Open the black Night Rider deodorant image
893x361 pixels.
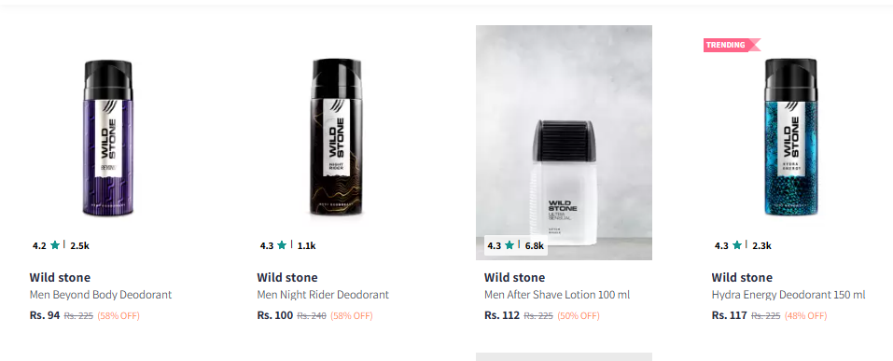point(336,137)
